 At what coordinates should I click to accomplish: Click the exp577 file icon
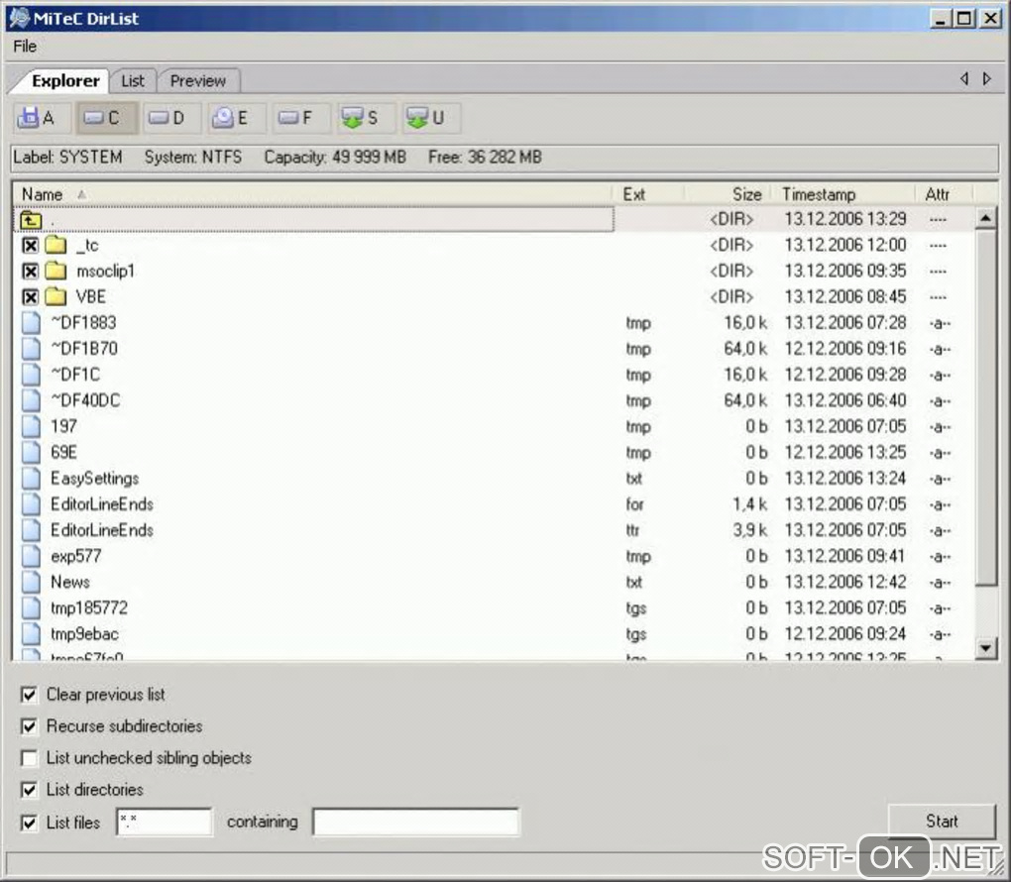click(x=31, y=556)
